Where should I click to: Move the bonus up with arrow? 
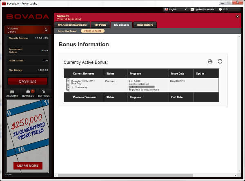tap(73, 87)
